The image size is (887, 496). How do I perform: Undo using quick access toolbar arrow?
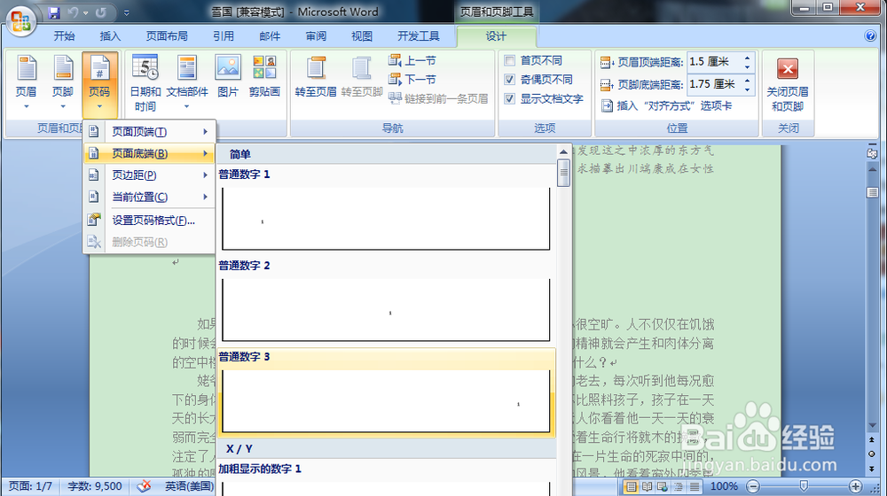tap(73, 12)
